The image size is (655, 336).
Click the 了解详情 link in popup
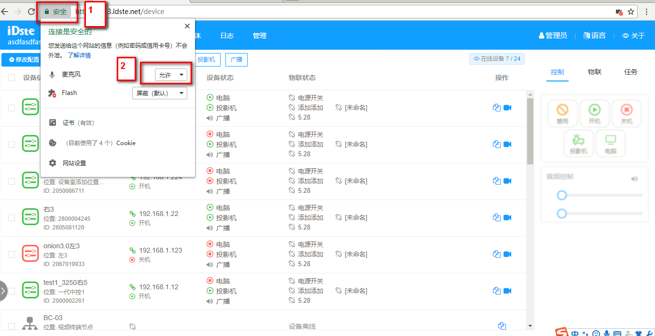click(x=79, y=55)
